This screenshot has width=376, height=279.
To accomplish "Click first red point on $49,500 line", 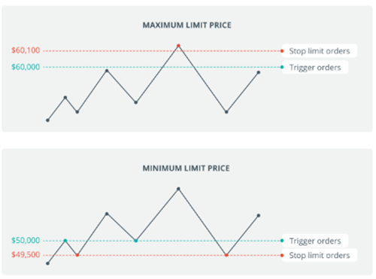I will (77, 255).
